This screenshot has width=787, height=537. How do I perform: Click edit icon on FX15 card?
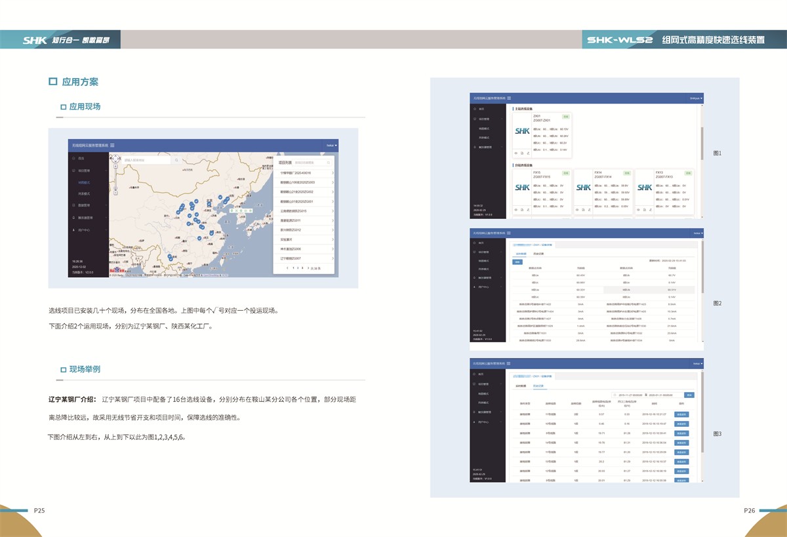(x=528, y=210)
